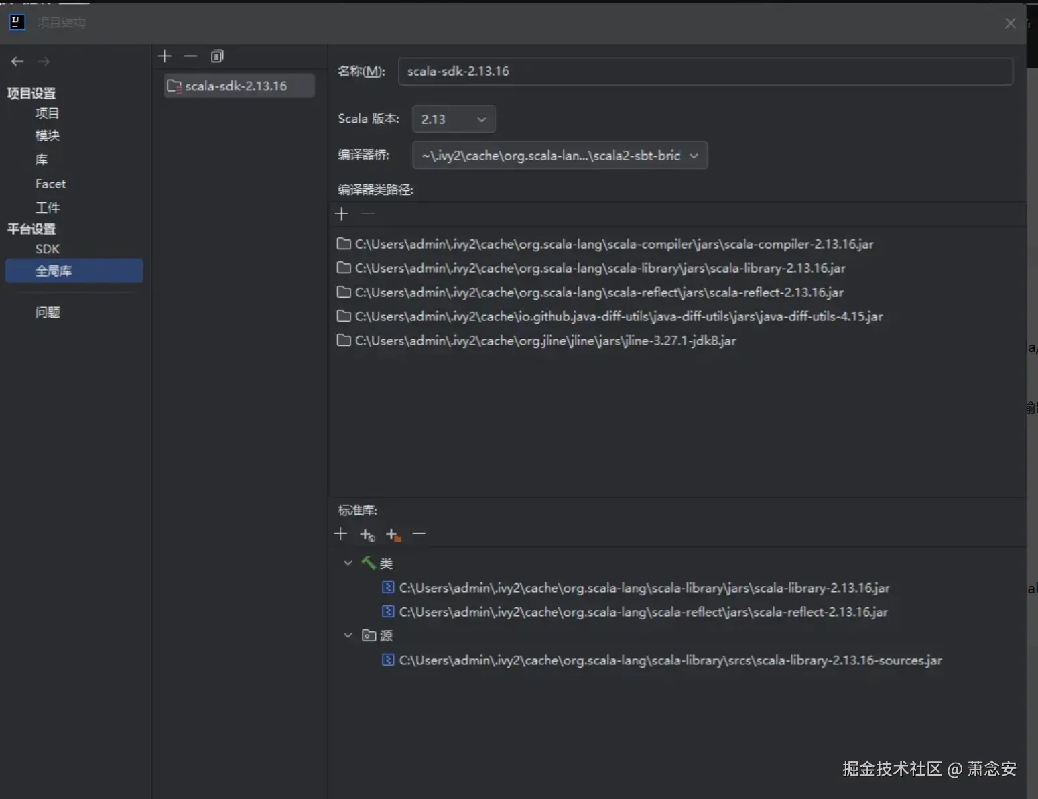
Task: Open Facet settings page
Action: click(50, 184)
